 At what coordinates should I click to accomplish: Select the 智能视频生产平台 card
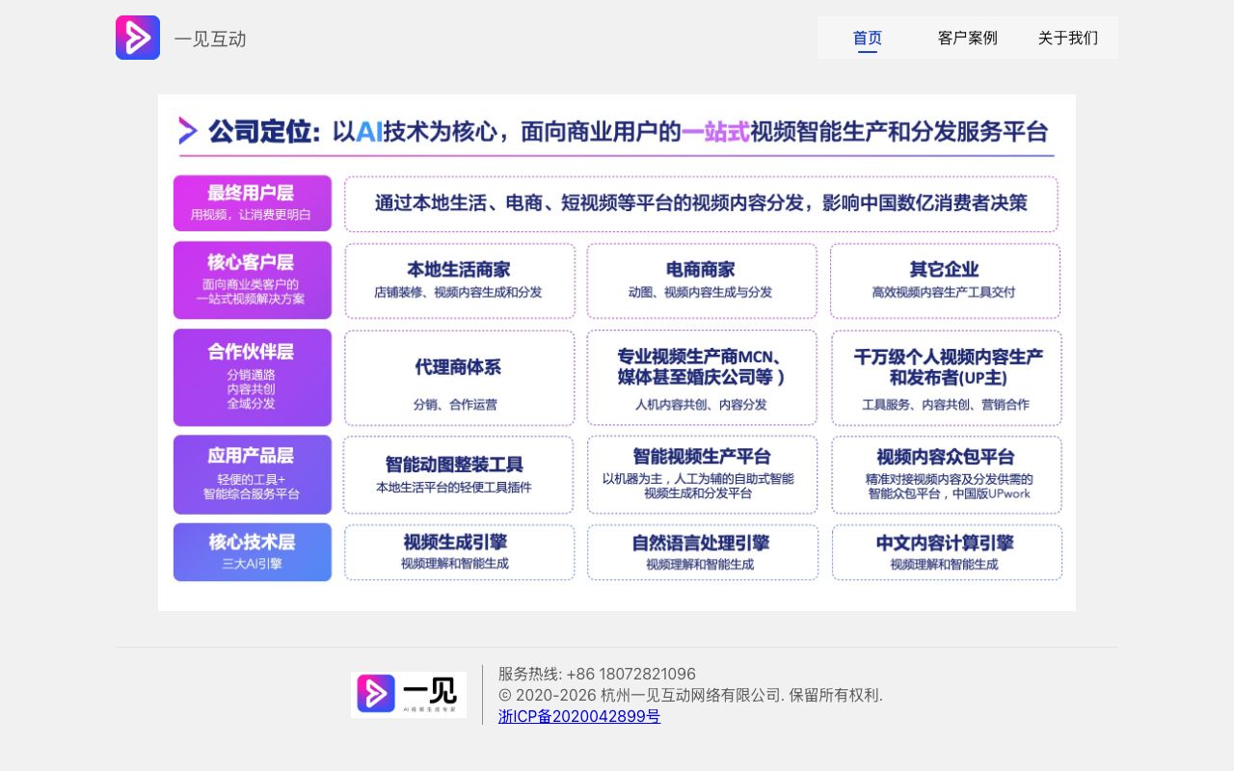pyautogui.click(x=702, y=474)
